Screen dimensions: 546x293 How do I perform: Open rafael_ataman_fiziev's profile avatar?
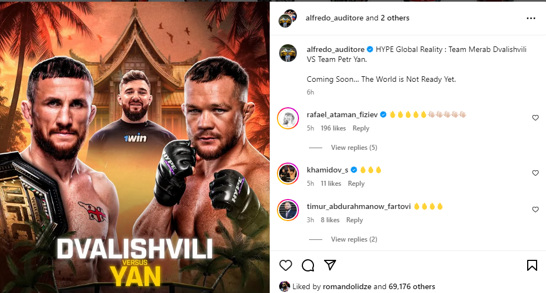[288, 118]
